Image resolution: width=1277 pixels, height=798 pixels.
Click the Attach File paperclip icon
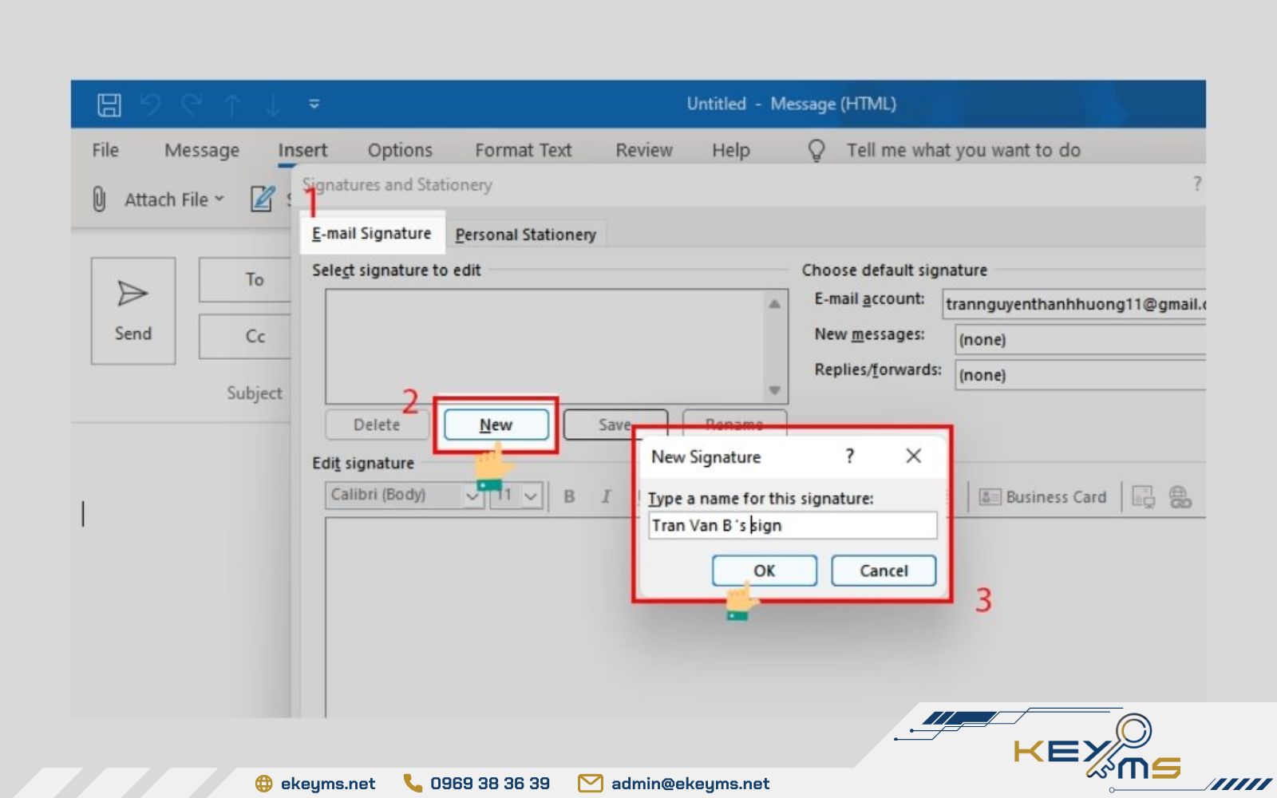(99, 199)
